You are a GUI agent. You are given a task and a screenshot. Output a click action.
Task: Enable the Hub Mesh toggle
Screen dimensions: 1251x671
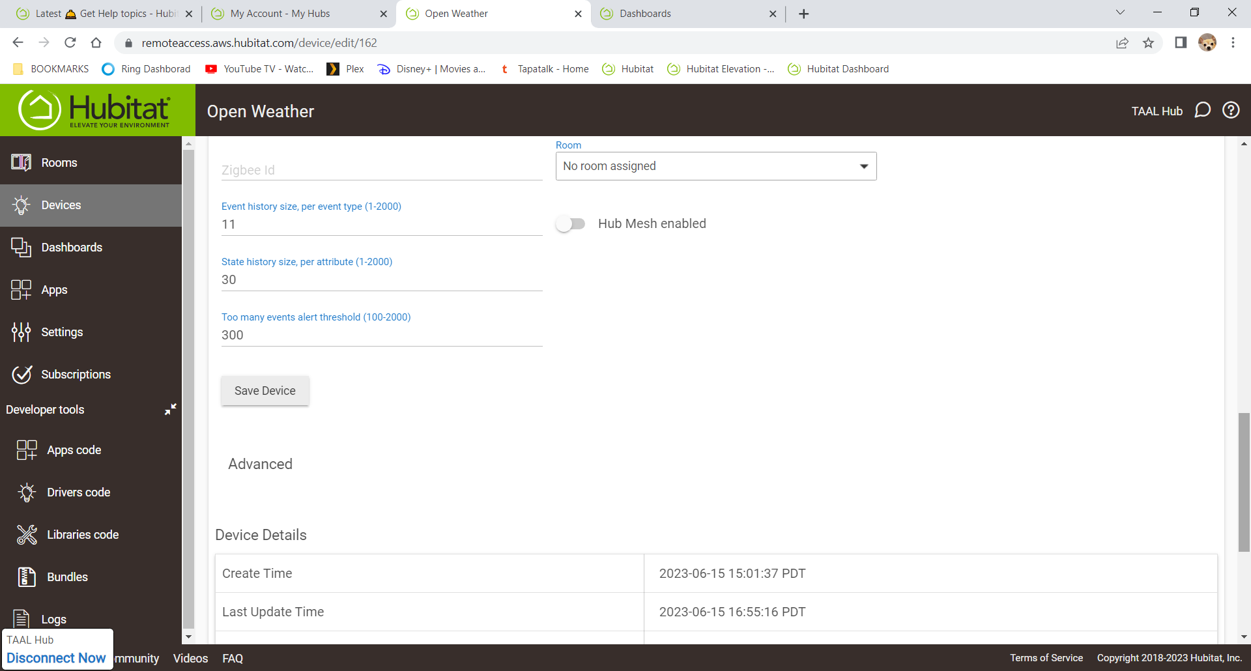coord(571,224)
